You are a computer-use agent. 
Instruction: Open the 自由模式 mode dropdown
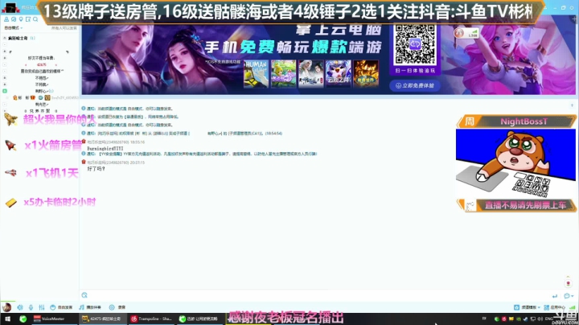[x=14, y=28]
